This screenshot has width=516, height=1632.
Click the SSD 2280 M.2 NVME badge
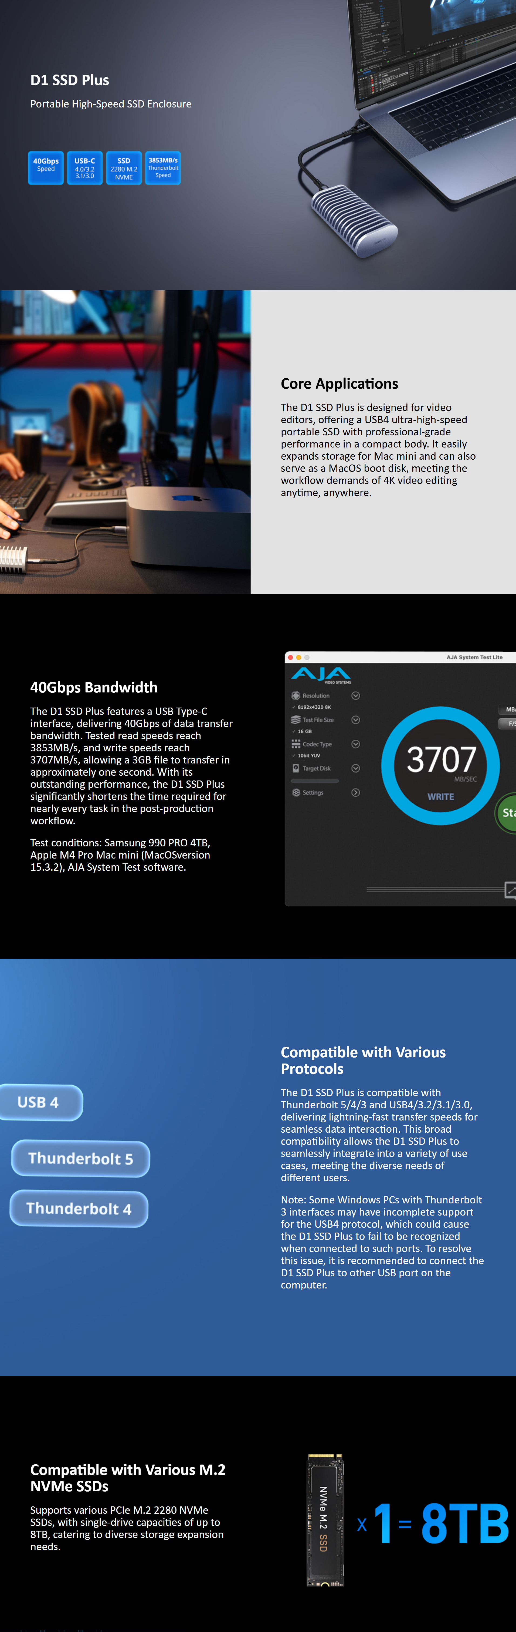(124, 168)
